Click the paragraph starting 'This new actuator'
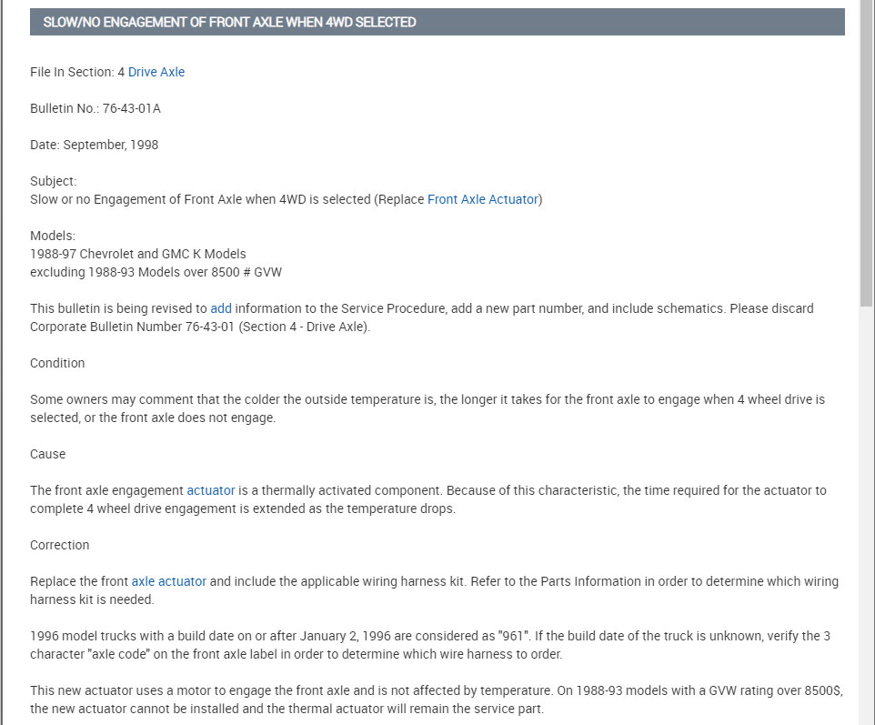875x725 pixels. tap(437, 700)
